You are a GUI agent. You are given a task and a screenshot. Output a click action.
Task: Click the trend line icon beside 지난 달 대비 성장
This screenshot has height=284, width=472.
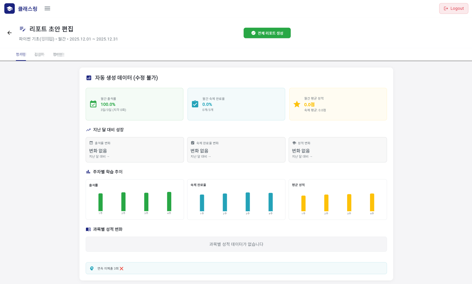(88, 130)
